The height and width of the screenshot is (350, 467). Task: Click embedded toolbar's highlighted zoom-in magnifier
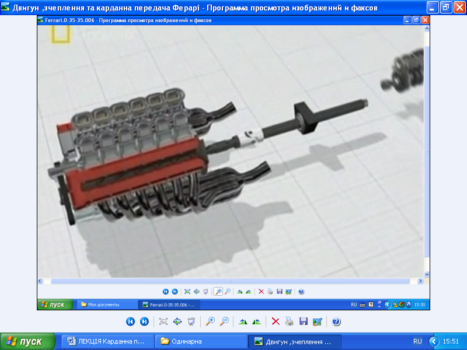218,292
